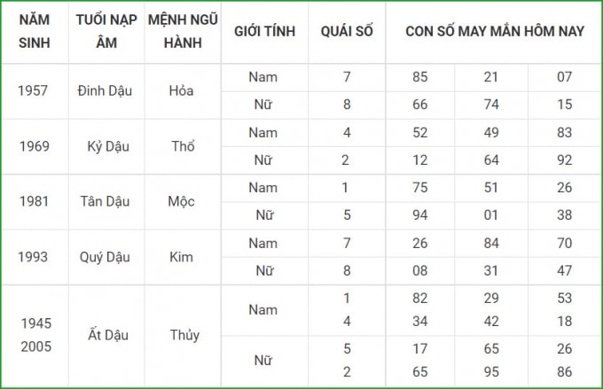Click the Thổ element cell
The width and height of the screenshot is (603, 389).
point(183,146)
